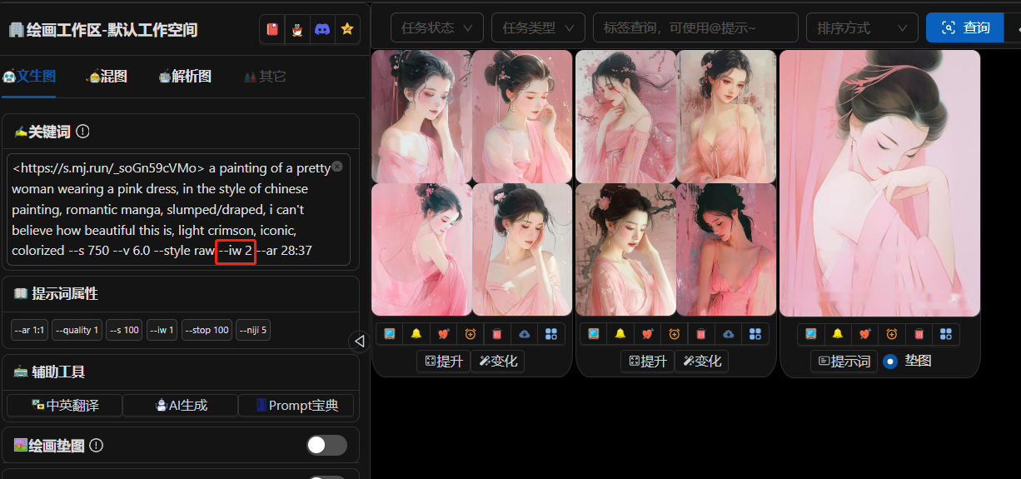Image resolution: width=1021 pixels, height=479 pixels.
Task: Click the blue 查询 button
Action: 964,27
